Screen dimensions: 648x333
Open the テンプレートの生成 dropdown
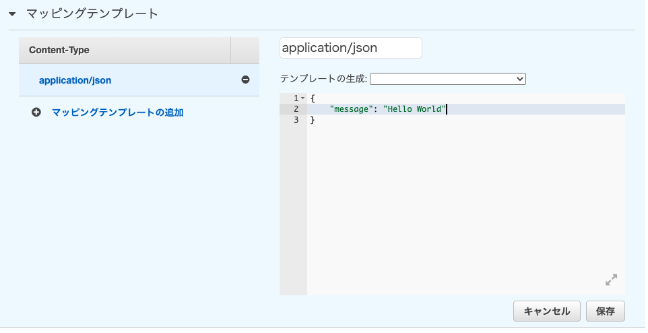tap(447, 79)
